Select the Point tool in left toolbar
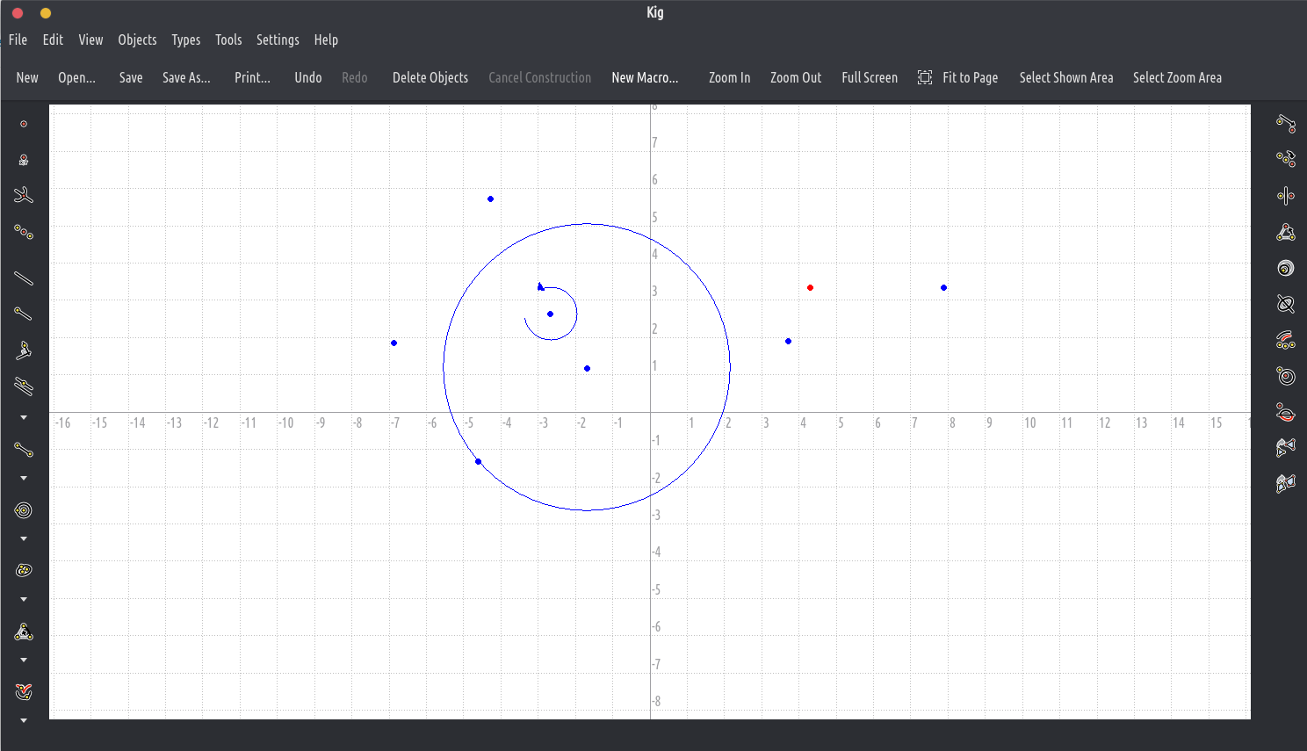The image size is (1307, 751). pyautogui.click(x=24, y=124)
